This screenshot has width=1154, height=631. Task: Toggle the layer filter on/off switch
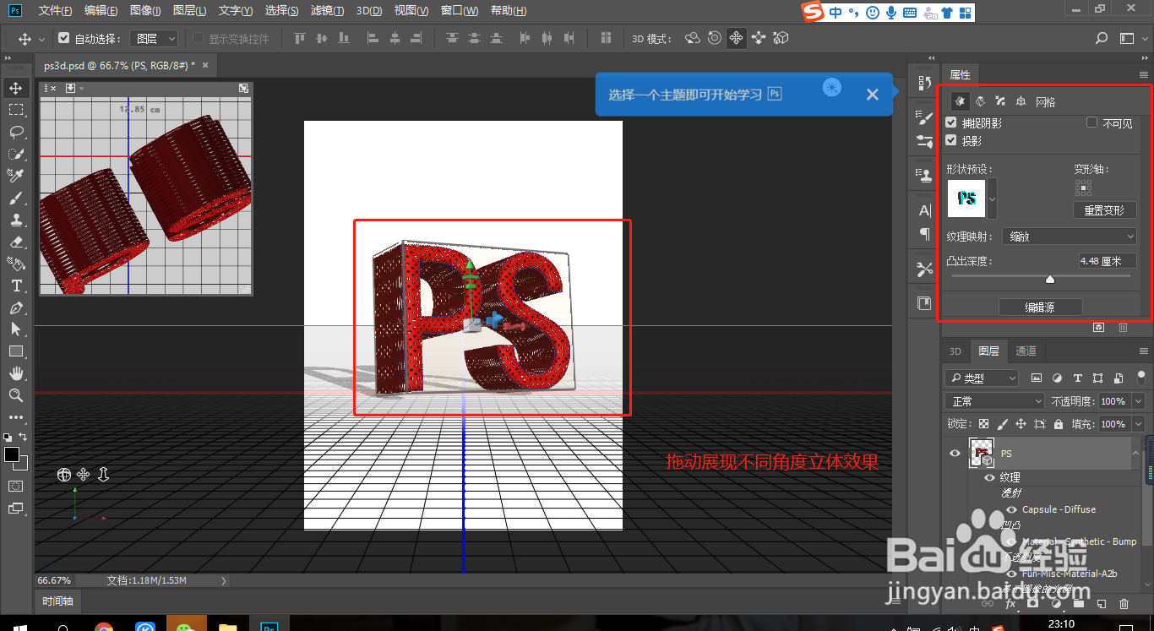point(1140,378)
